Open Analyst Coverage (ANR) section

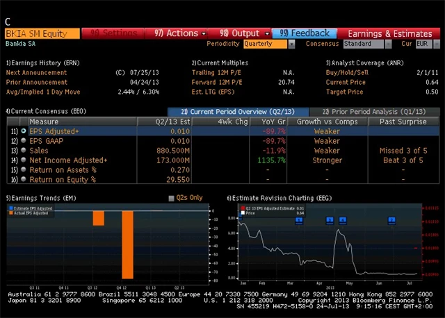click(x=364, y=63)
